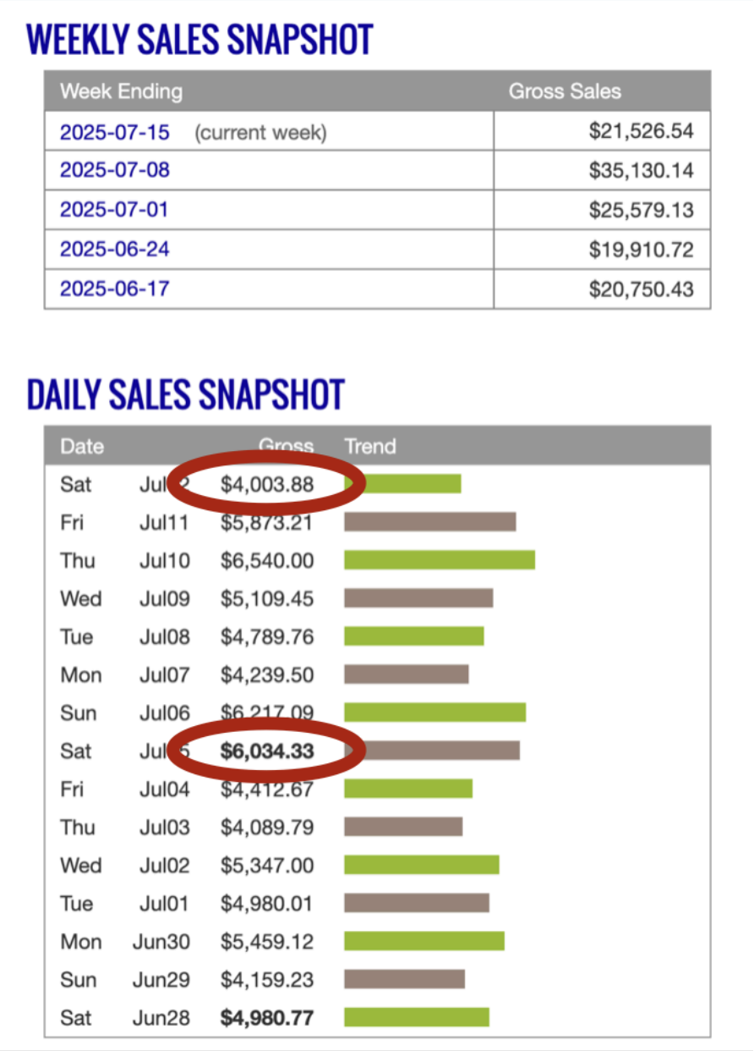Click the Date header in daily table
The height and width of the screenshot is (1051, 754).
point(82,446)
